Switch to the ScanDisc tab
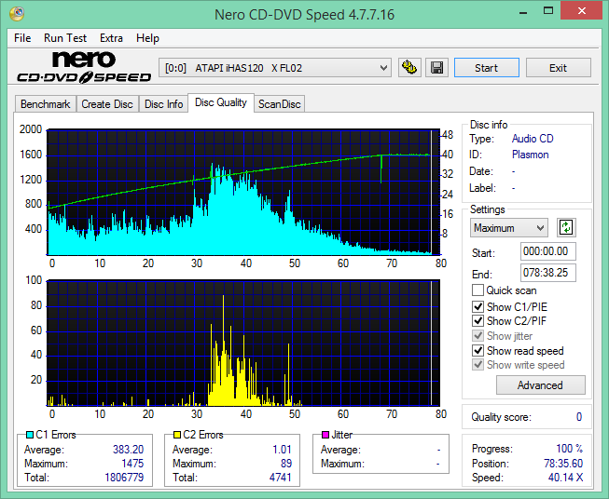The height and width of the screenshot is (499, 609). [x=280, y=104]
